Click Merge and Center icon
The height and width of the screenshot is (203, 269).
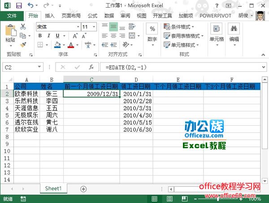tap(132, 35)
